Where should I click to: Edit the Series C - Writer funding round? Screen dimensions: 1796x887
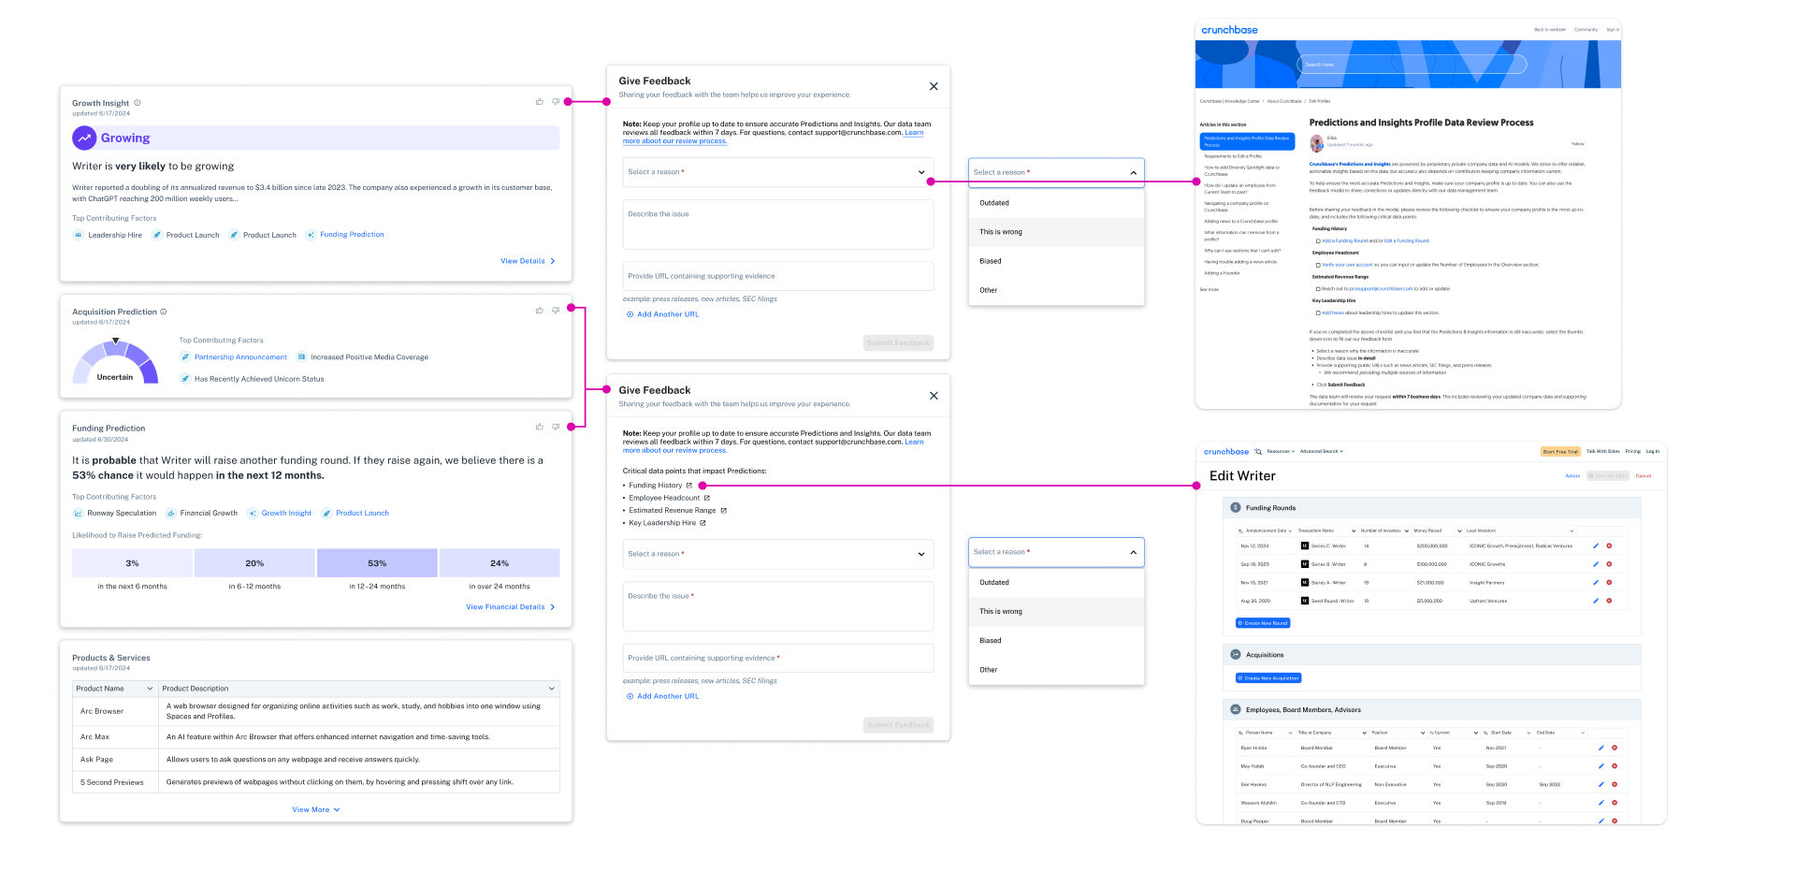(x=1596, y=545)
